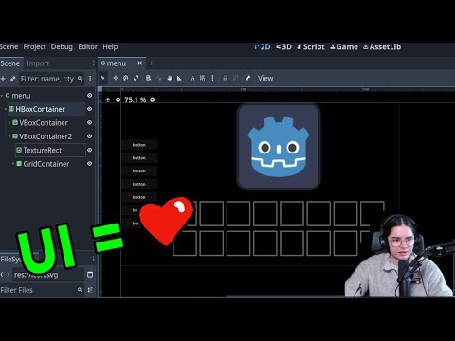
Task: Open Scene dock panel options dots
Action: pos(93,63)
